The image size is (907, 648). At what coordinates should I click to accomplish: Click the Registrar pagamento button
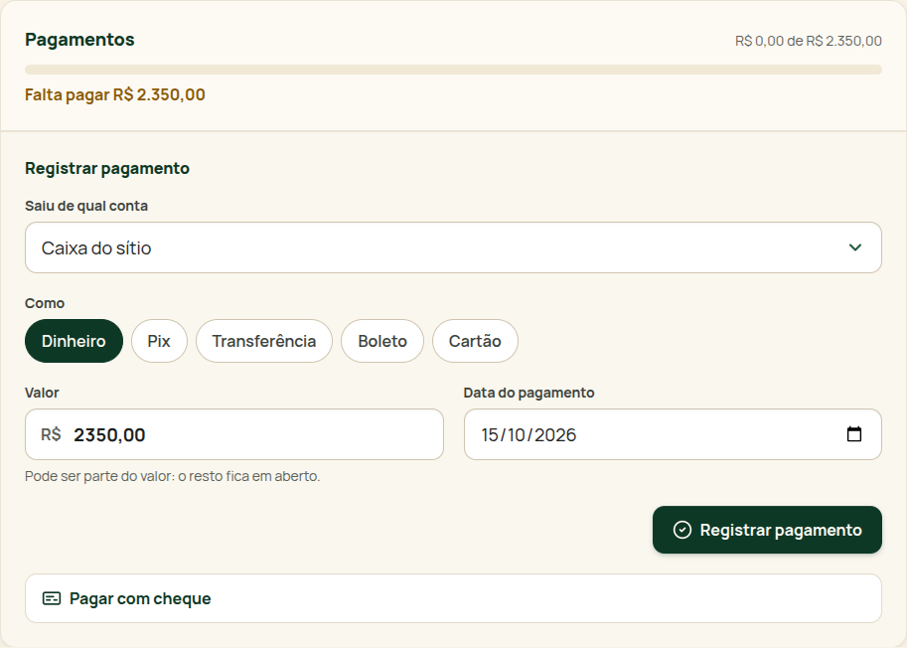point(767,530)
